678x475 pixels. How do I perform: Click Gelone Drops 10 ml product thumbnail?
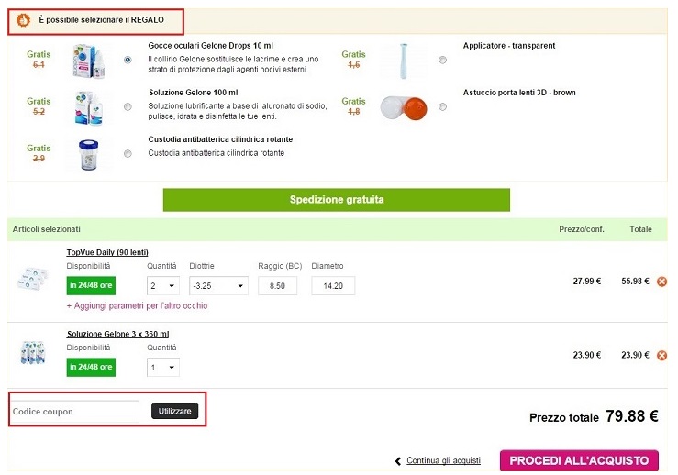tap(88, 61)
